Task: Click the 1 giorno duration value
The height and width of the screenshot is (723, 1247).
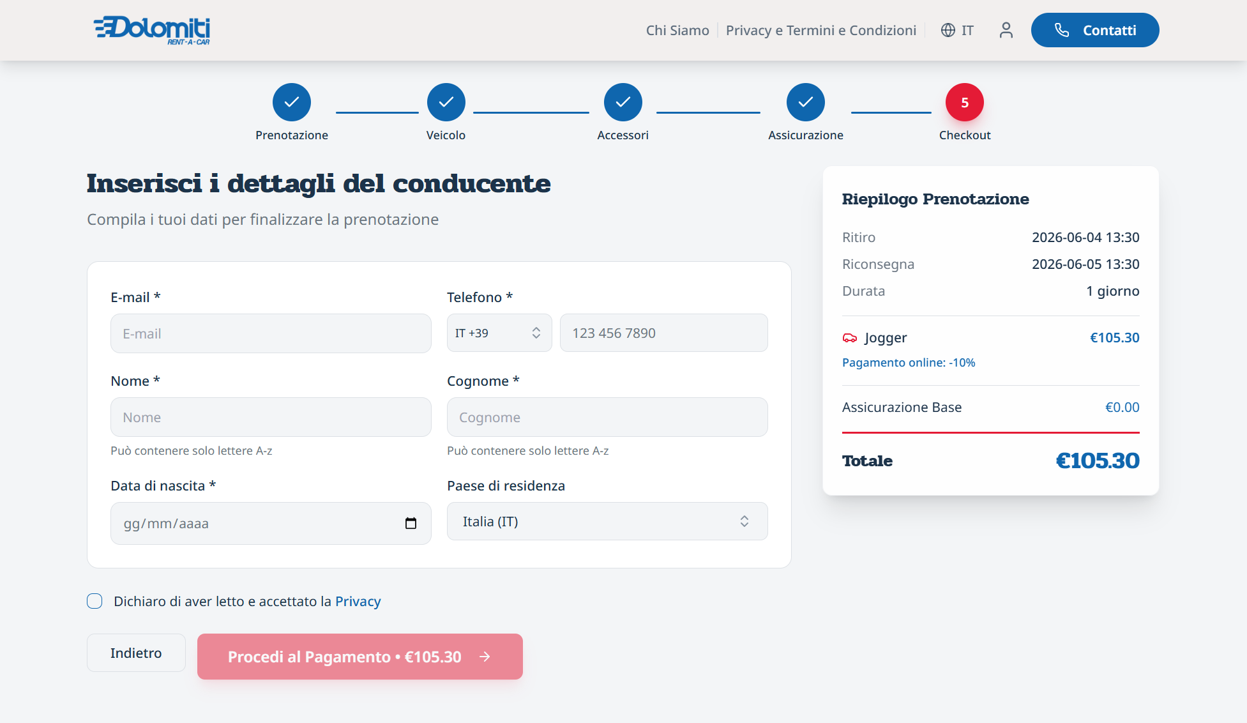Action: [x=1113, y=291]
